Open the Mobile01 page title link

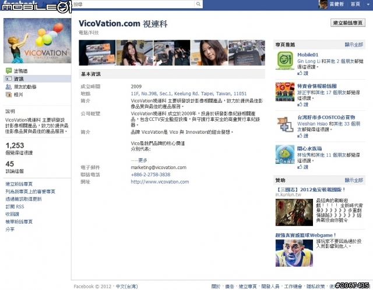tap(308, 55)
